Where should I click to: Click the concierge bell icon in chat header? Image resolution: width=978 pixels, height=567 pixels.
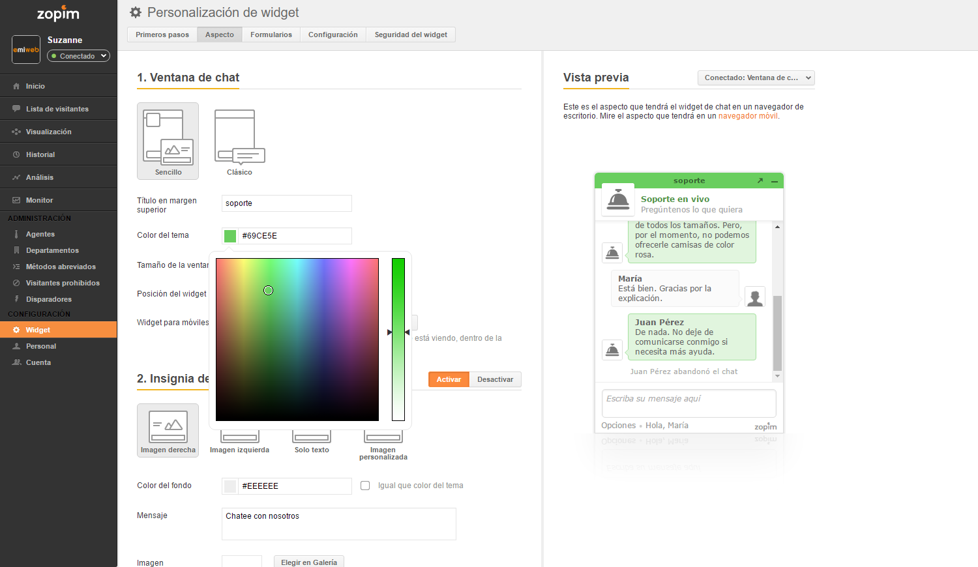click(x=618, y=200)
